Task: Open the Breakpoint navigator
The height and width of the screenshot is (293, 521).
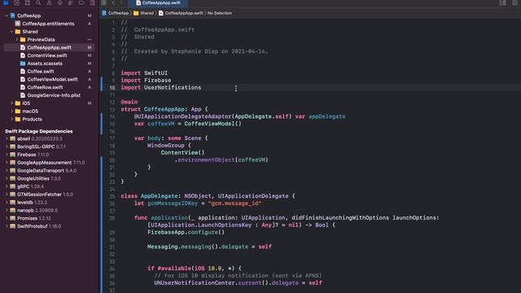Action: pos(81,2)
